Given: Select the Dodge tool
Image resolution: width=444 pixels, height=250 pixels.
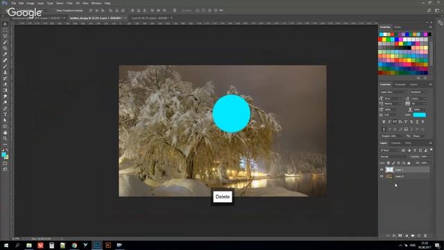Looking at the screenshot, I should (5, 102).
